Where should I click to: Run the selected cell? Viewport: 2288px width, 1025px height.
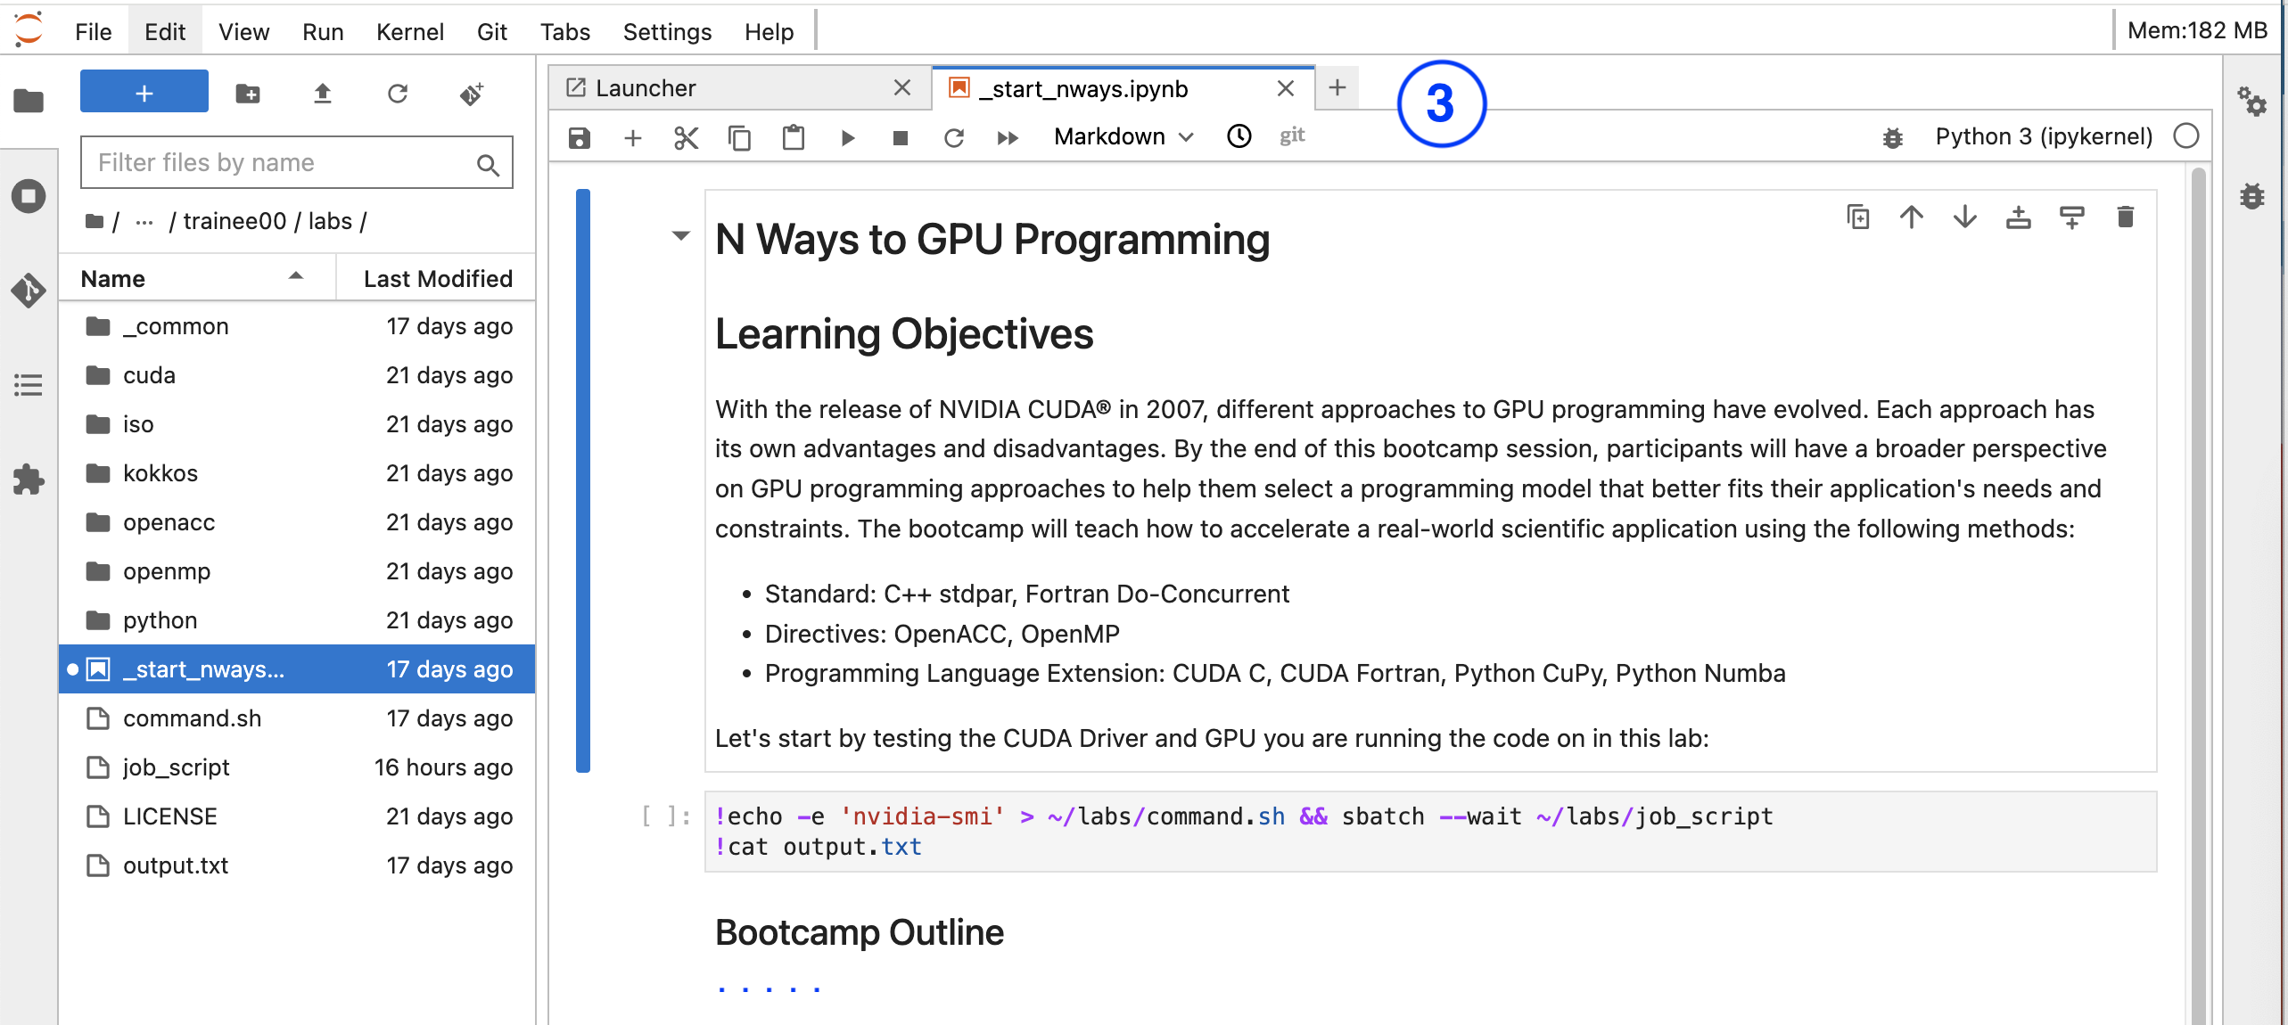847,137
